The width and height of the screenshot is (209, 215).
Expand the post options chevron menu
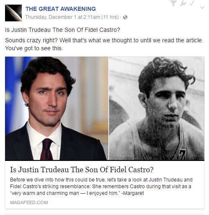(x=202, y=8)
